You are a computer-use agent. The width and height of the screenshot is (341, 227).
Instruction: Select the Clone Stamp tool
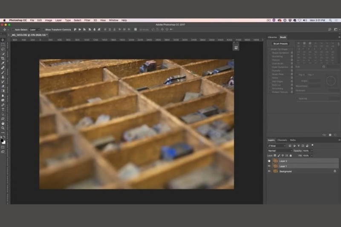coord(3,77)
